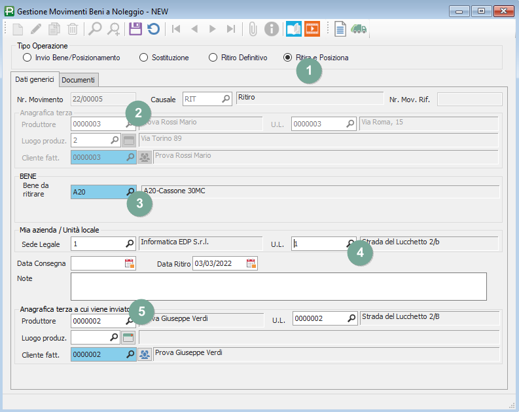Open calendar picker for Data Consegna
Viewport: 519px width, 412px height.
click(x=129, y=264)
